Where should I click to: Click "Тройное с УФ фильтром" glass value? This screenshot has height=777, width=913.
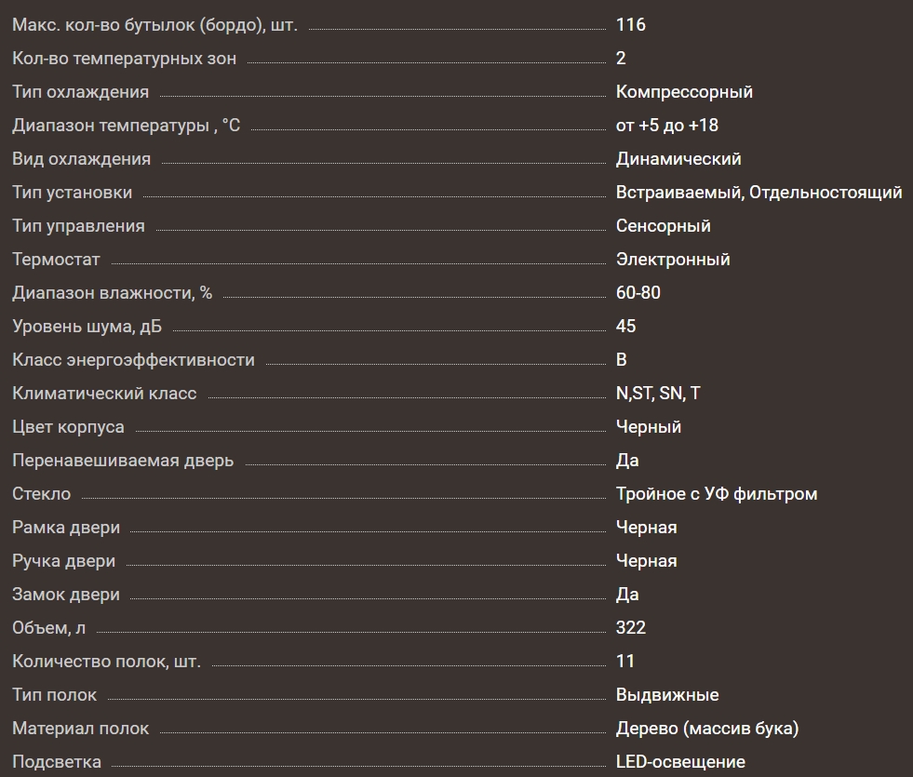coord(717,494)
